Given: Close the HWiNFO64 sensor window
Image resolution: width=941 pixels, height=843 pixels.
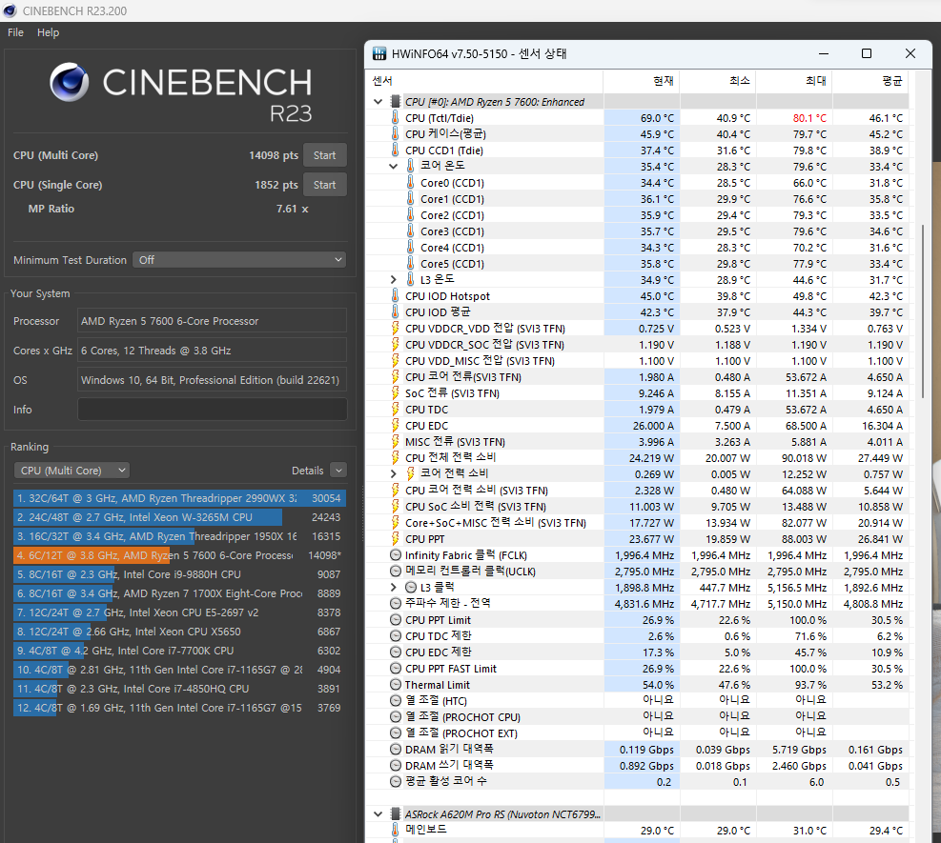Looking at the screenshot, I should (910, 54).
